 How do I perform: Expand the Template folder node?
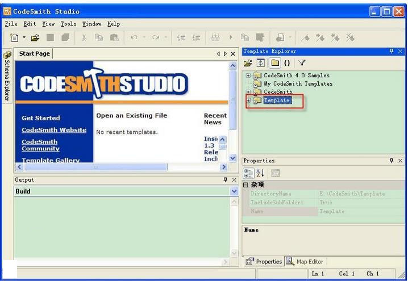(248, 100)
